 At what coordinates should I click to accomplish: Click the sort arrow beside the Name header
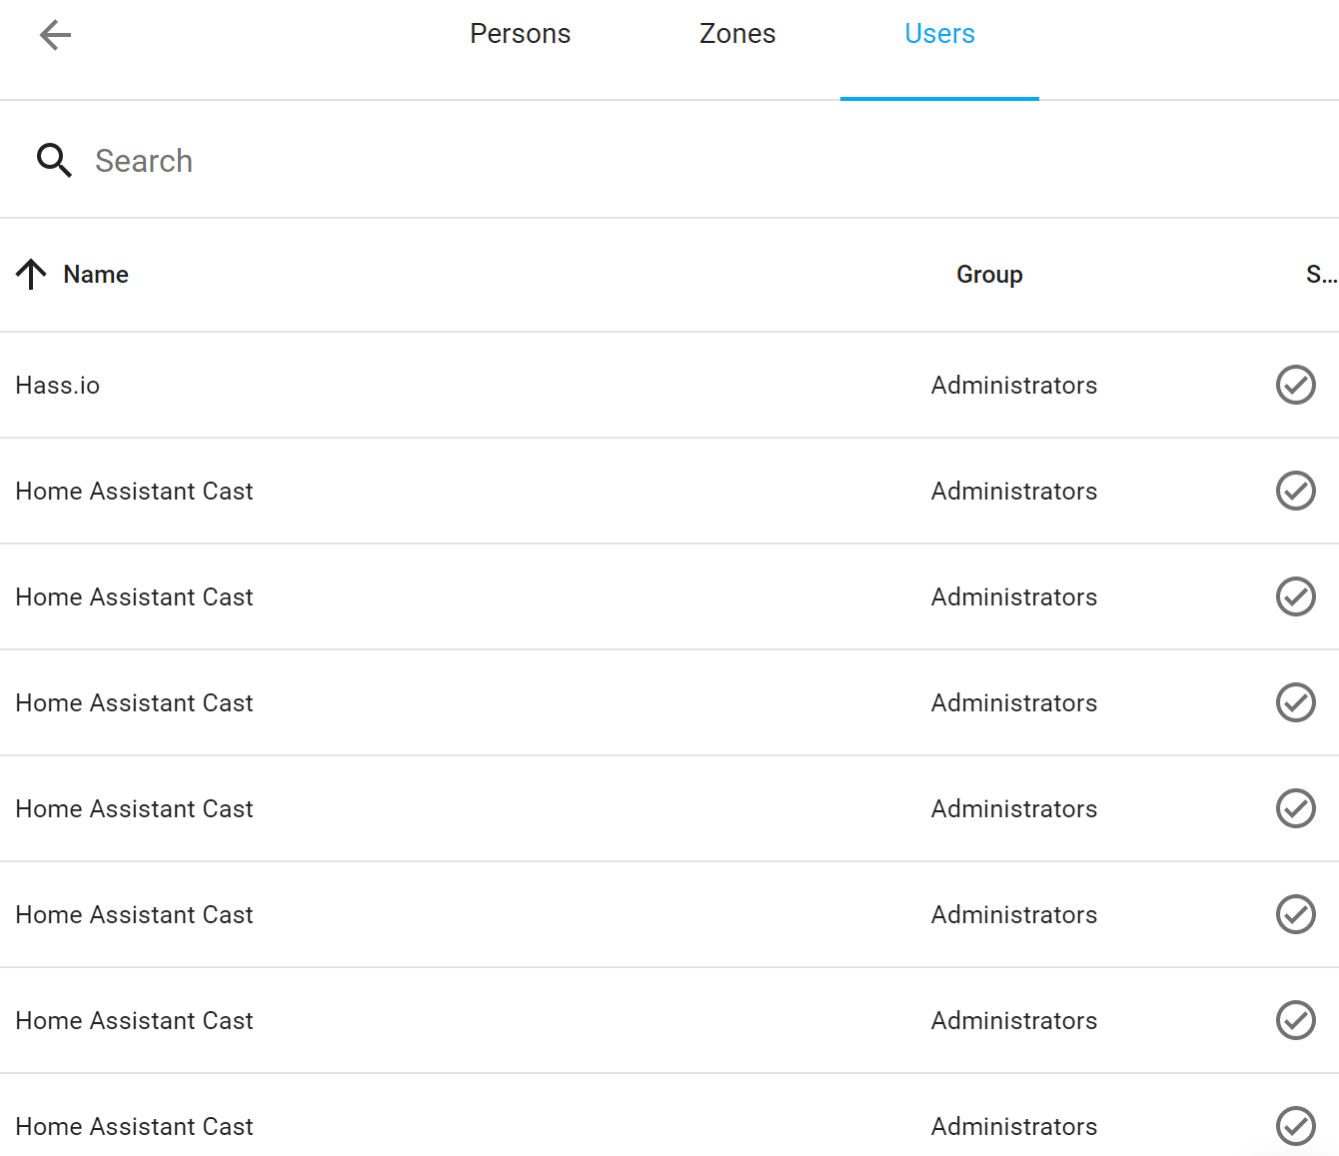(x=30, y=274)
